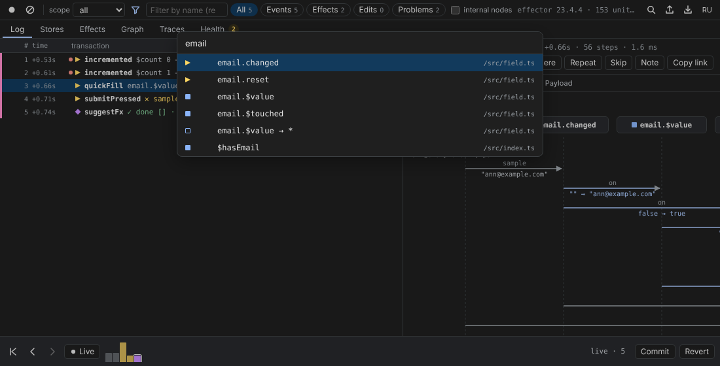Open the Log tab

coord(18,29)
